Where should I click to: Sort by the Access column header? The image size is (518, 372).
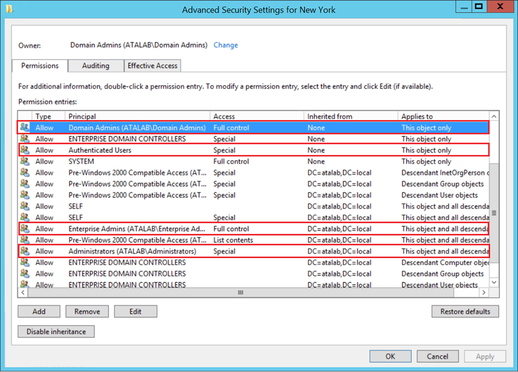pyautogui.click(x=257, y=116)
